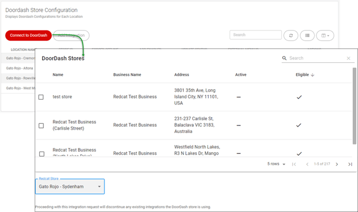Screen dimensions: 358x212
Task: Click the Redcat Test Business (Carlisle Street) name
Action: click(x=74, y=125)
